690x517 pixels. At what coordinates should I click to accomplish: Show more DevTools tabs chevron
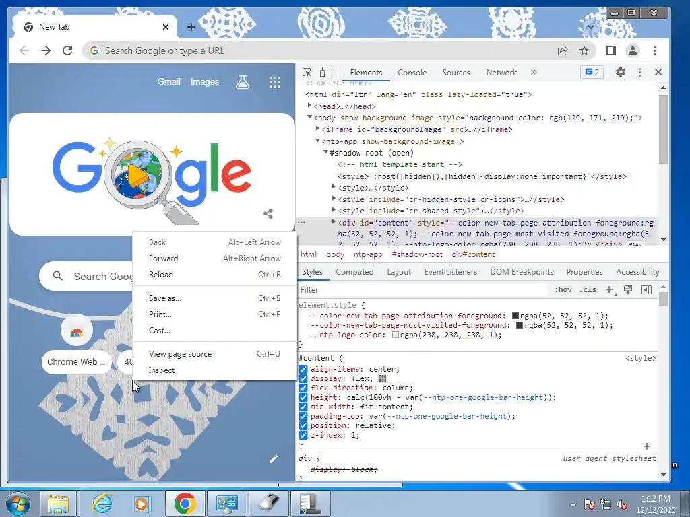[534, 72]
